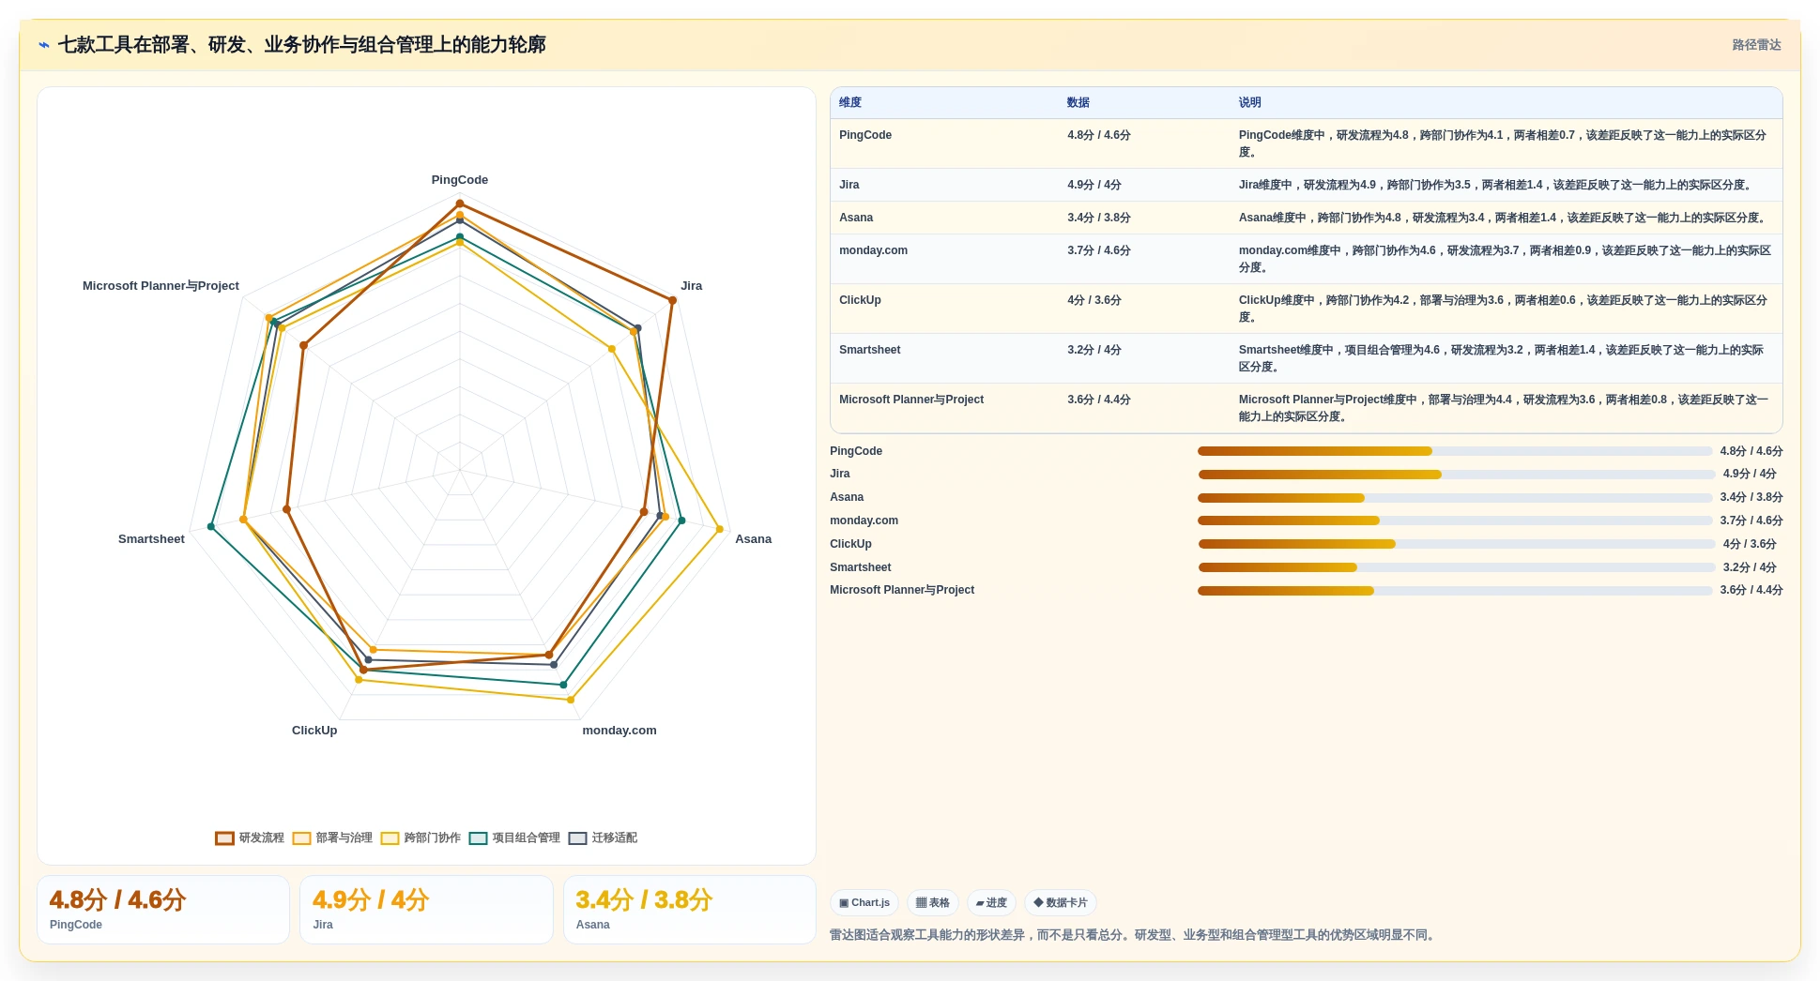The height and width of the screenshot is (981, 1820).
Task: Click the 进度 tag chip
Action: tap(991, 903)
